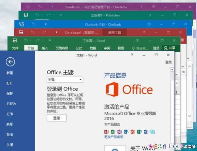Click the Back icon in OneNote title bar
197x151 pixels.
coord(28,6)
